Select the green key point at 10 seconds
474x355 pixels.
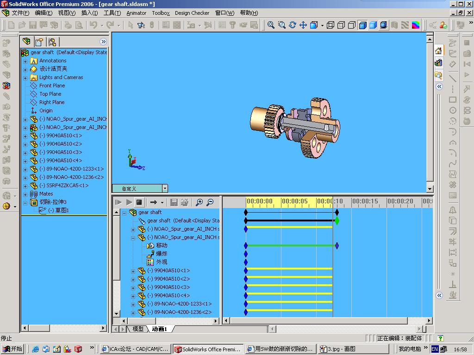tap(337, 220)
